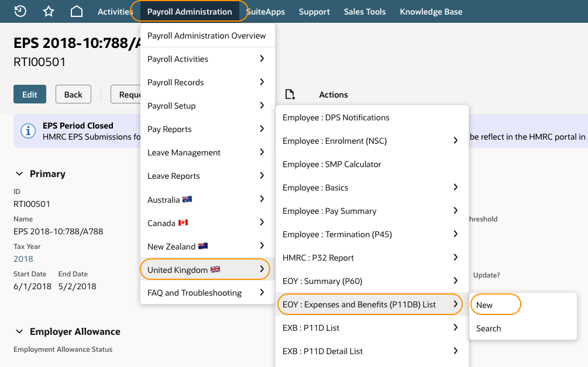The width and height of the screenshot is (588, 367).
Task: Click the new document icon beside Actions
Action: [290, 94]
